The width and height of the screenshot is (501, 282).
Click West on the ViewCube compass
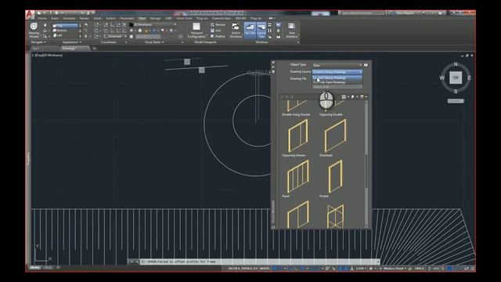pos(442,78)
